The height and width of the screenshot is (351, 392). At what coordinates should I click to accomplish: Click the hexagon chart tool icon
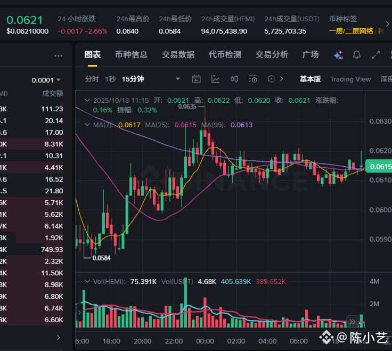pyautogui.click(x=271, y=79)
